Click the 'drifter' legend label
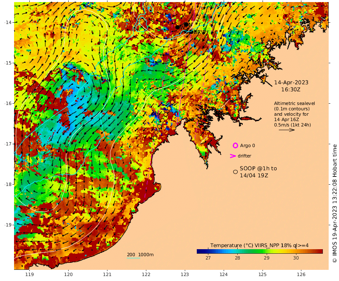 [x=244, y=156]
